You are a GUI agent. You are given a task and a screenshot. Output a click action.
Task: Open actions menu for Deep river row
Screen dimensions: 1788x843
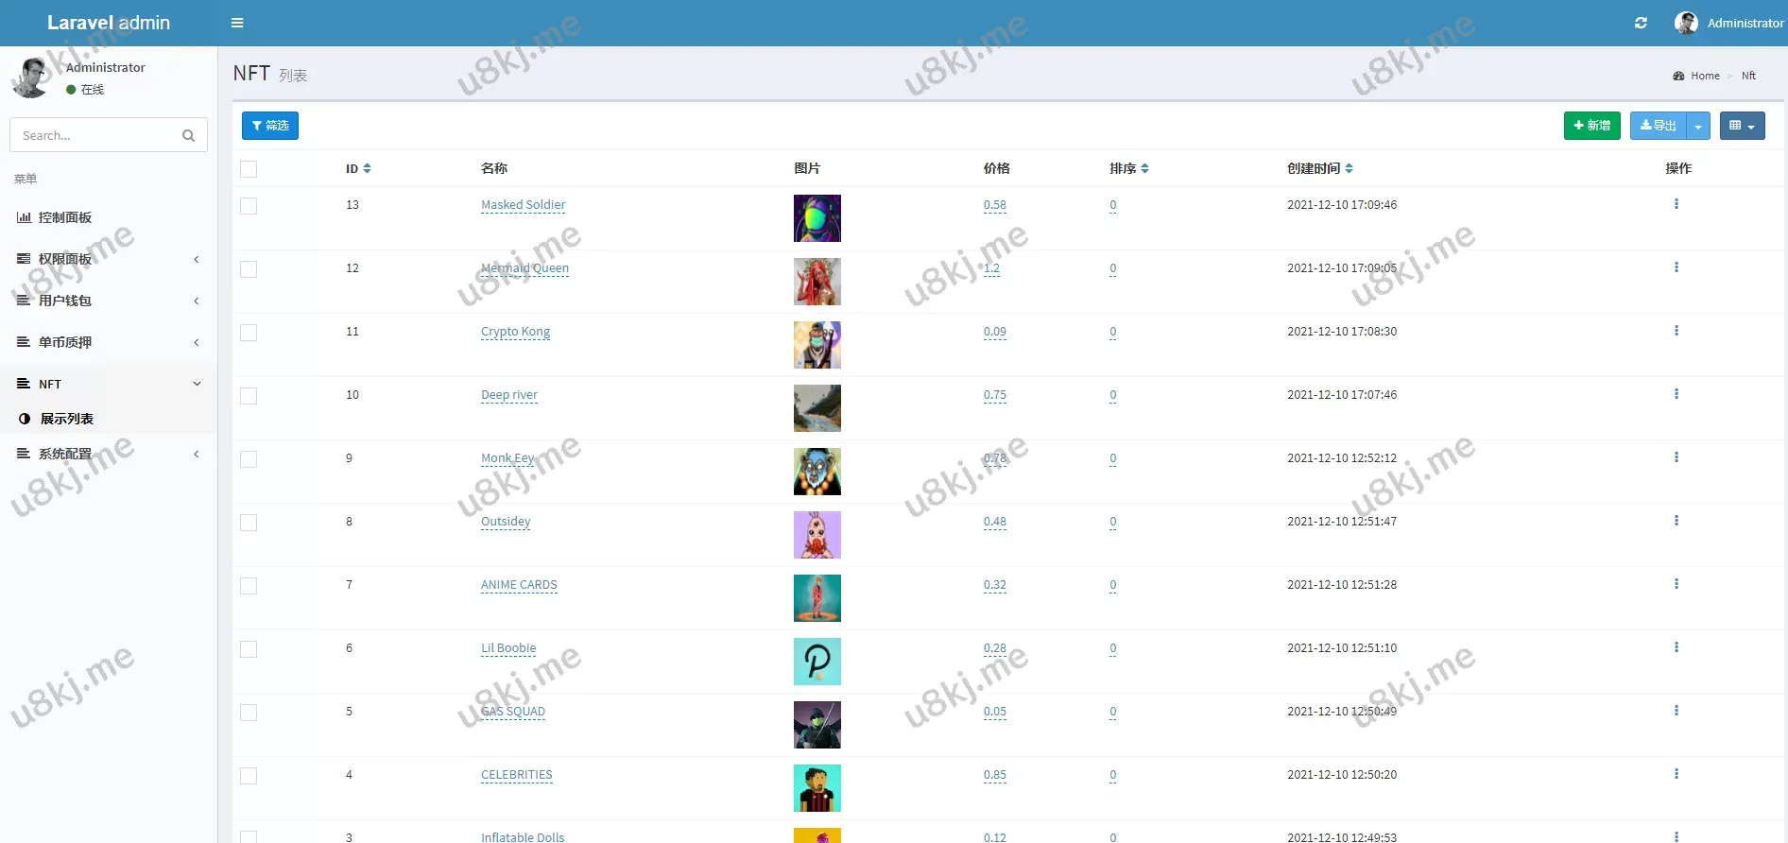1676,394
